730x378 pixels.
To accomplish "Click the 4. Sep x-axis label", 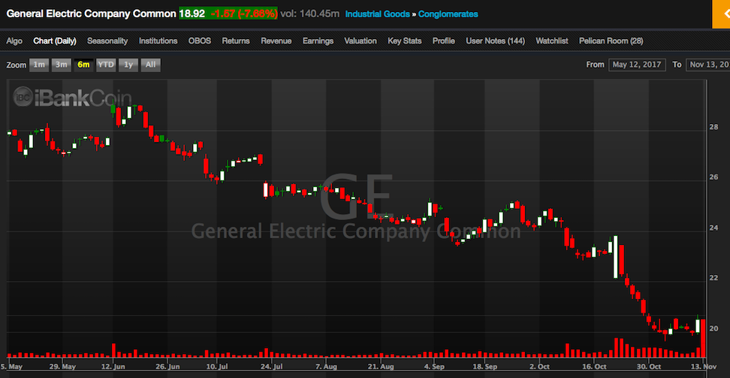I will (434, 366).
